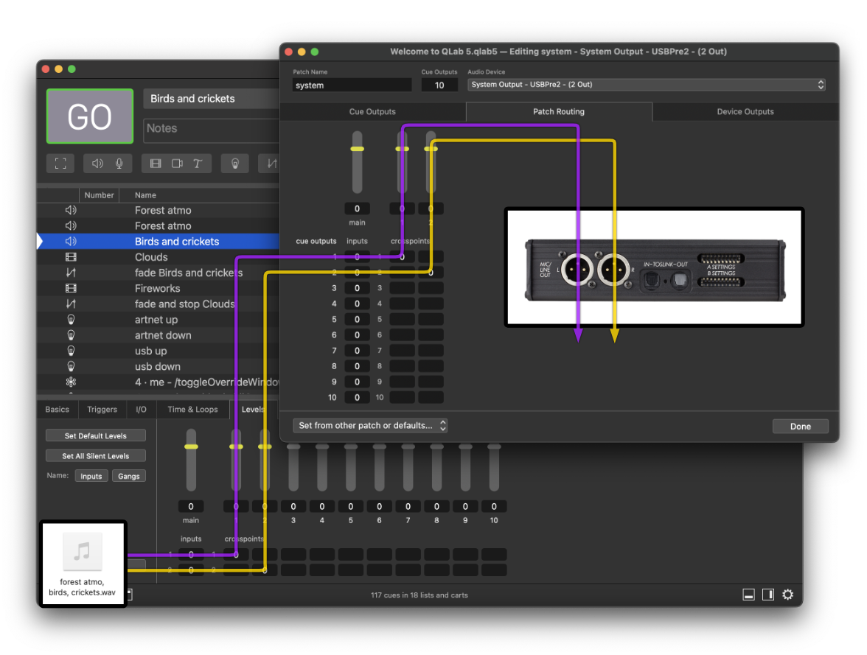The image size is (867, 655).
Task: Create a Mic cue using the microphone icon
Action: [x=119, y=163]
